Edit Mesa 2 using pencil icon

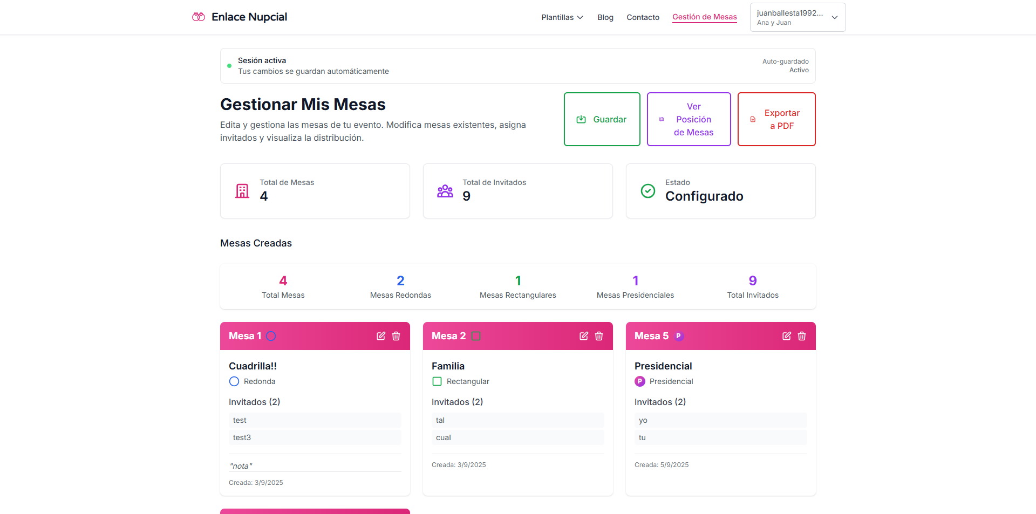point(584,336)
